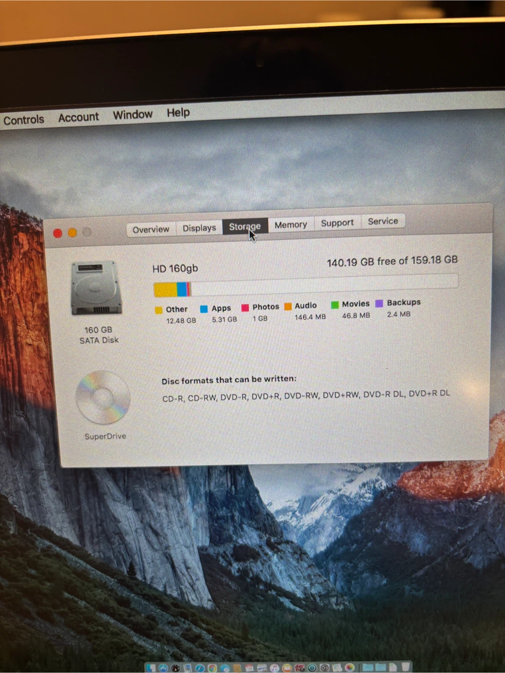The width and height of the screenshot is (505, 673).
Task: Click the '46.8 MB' Movies value
Action: pyautogui.click(x=356, y=315)
